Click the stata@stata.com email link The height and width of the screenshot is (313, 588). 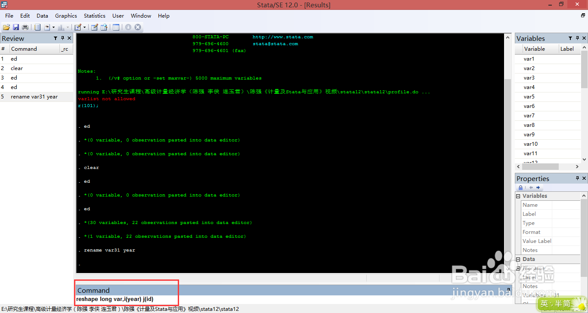pos(275,44)
